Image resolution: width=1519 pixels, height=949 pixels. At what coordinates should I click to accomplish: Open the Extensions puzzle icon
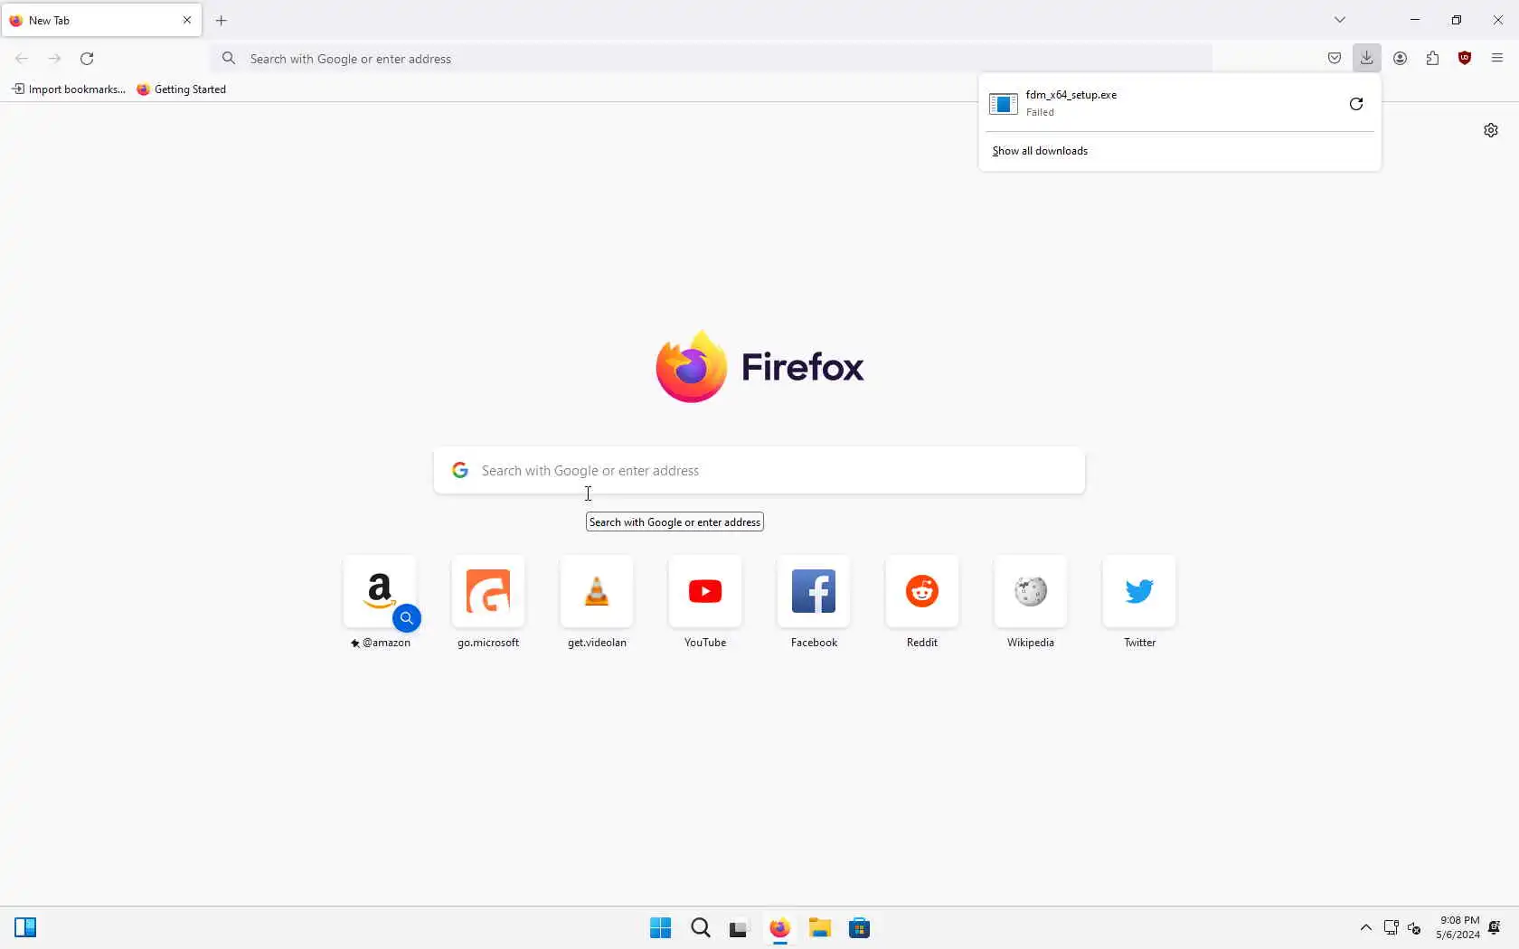tap(1432, 59)
